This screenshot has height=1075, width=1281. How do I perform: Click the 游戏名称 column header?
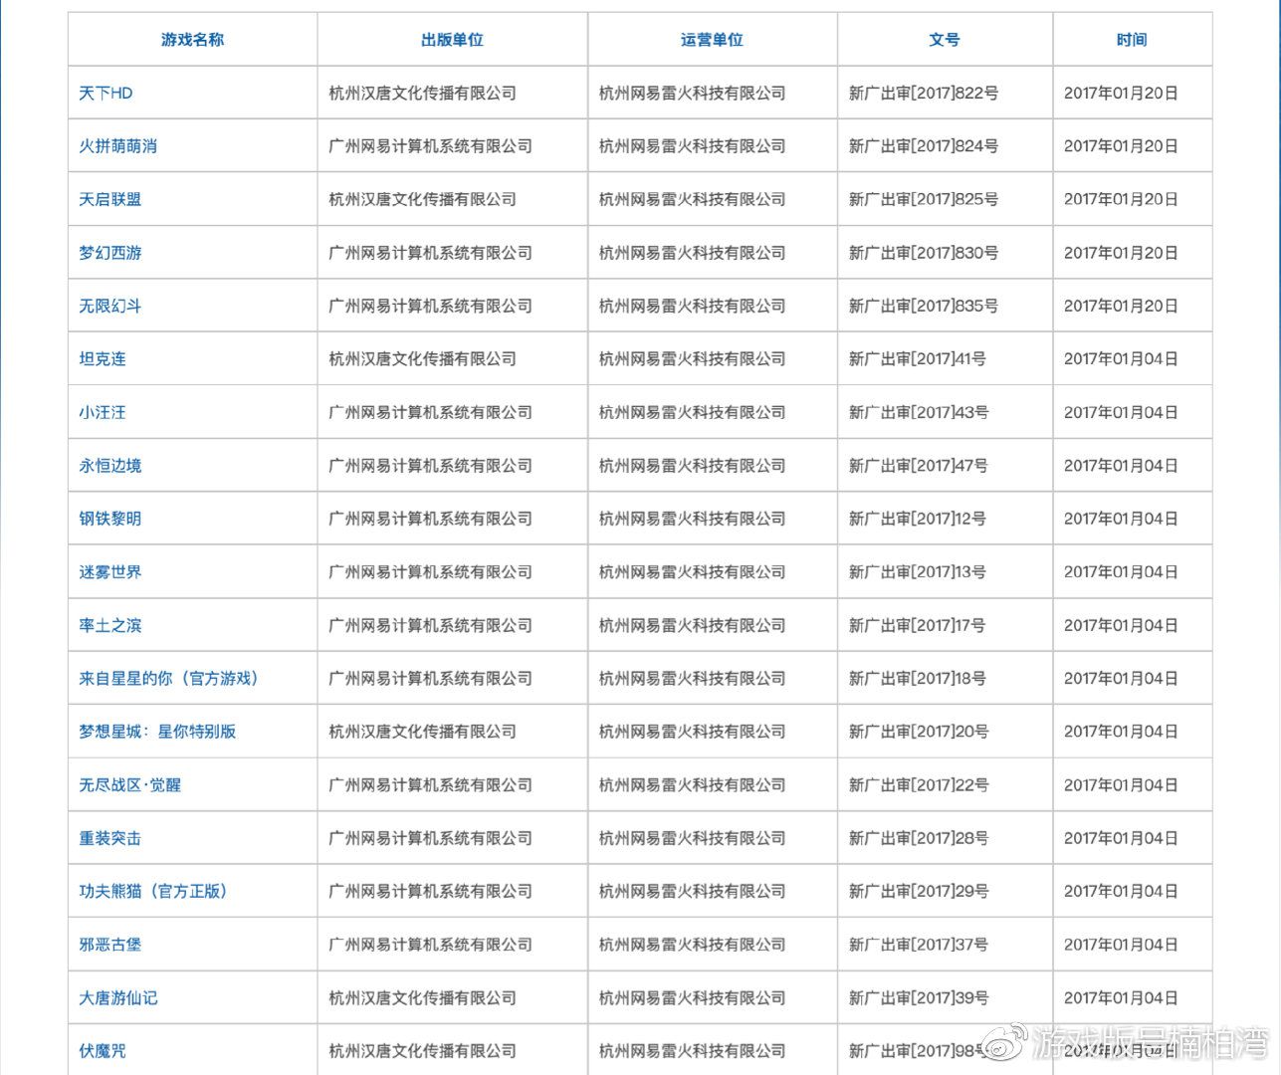coord(193,40)
